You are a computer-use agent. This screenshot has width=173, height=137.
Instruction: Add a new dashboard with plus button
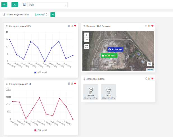click(53, 14)
